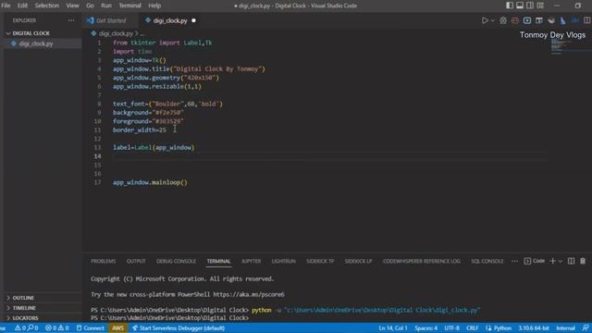Toggle the secondary side bar layout icon
Image resolution: width=592 pixels, height=333 pixels.
tap(530, 6)
